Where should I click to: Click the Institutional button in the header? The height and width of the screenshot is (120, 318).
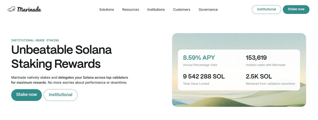pos(266,9)
